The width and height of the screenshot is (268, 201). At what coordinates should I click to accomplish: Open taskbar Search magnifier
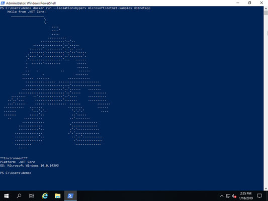tap(19, 196)
